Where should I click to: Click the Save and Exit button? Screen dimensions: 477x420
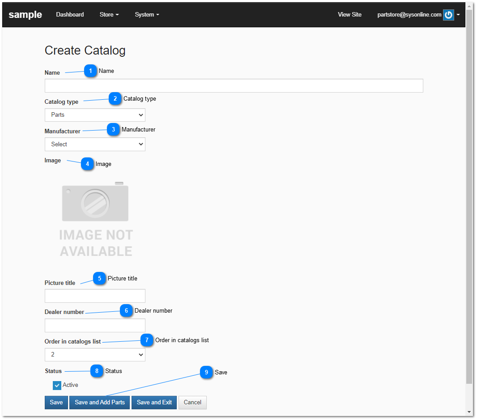coord(154,403)
